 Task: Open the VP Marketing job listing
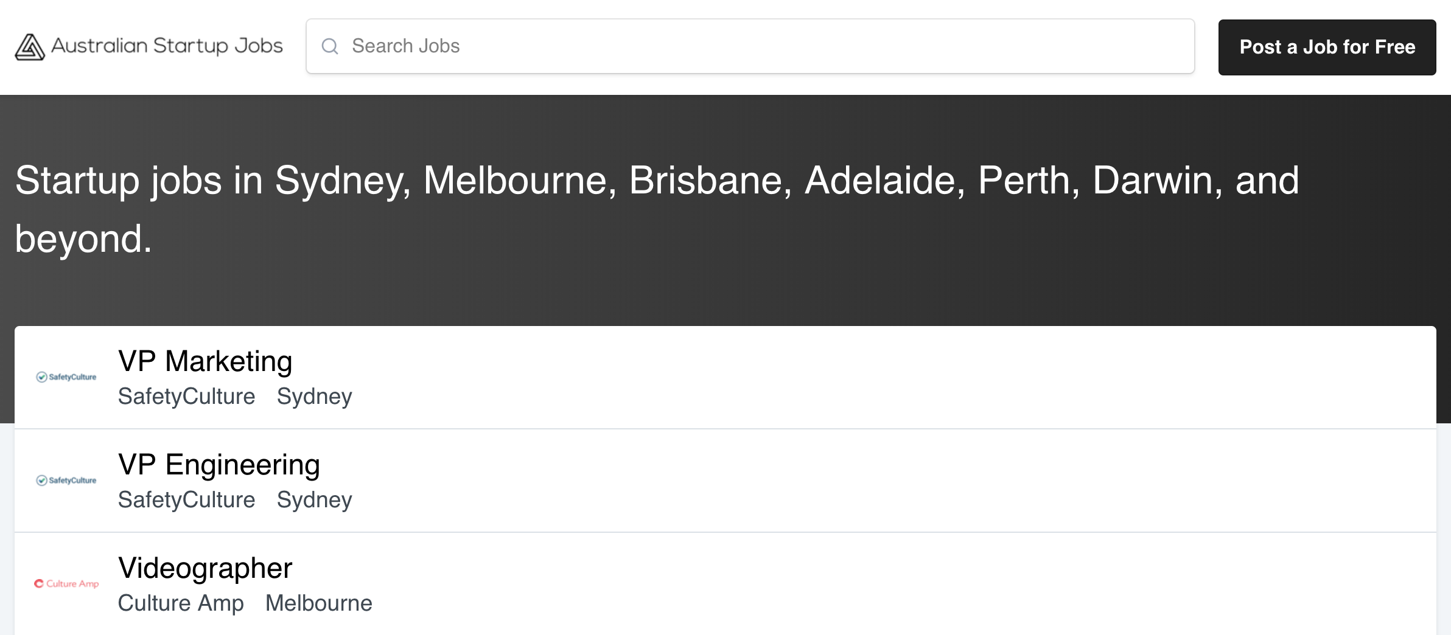pos(206,360)
